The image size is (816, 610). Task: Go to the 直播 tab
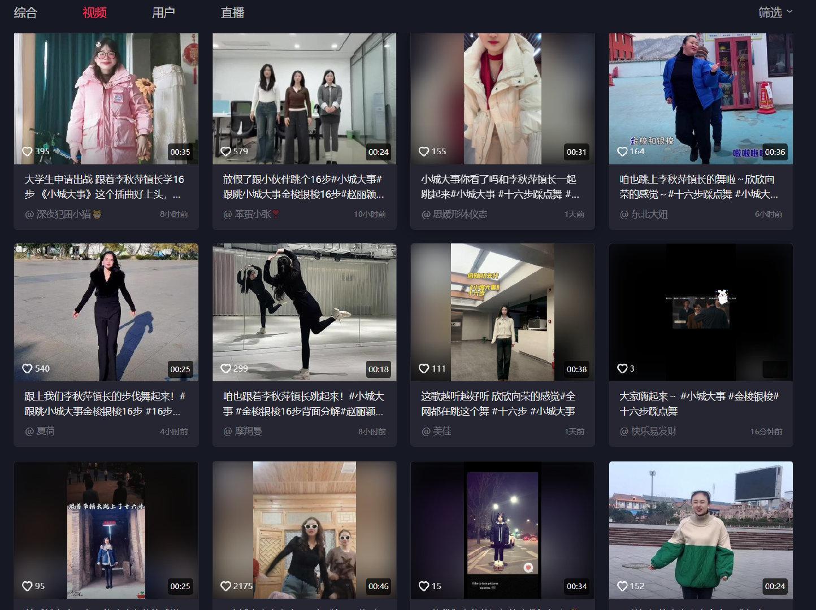232,12
